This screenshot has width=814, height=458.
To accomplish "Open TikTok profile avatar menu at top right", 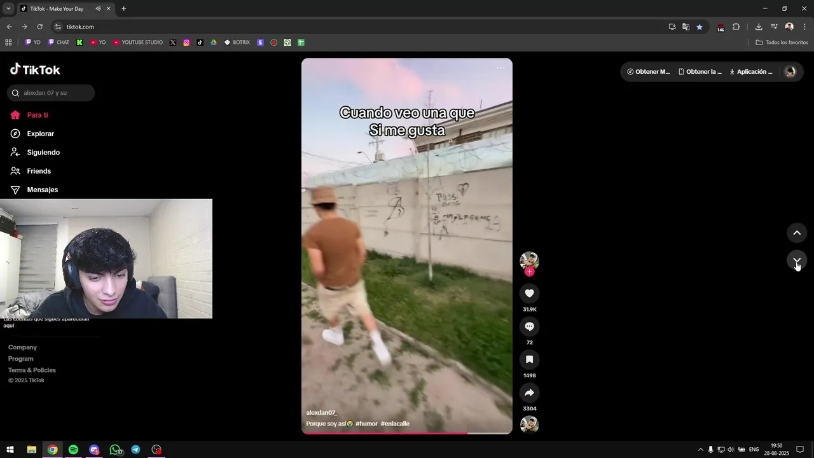I will [x=790, y=72].
